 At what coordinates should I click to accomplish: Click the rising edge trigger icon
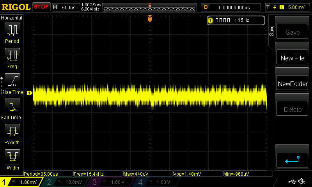click(275, 7)
